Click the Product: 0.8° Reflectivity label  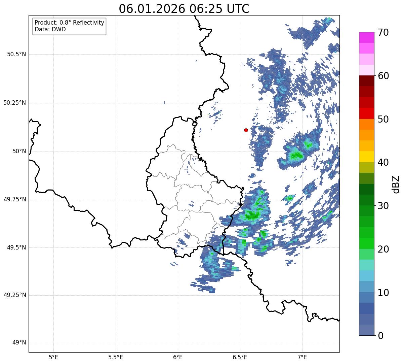[70, 23]
